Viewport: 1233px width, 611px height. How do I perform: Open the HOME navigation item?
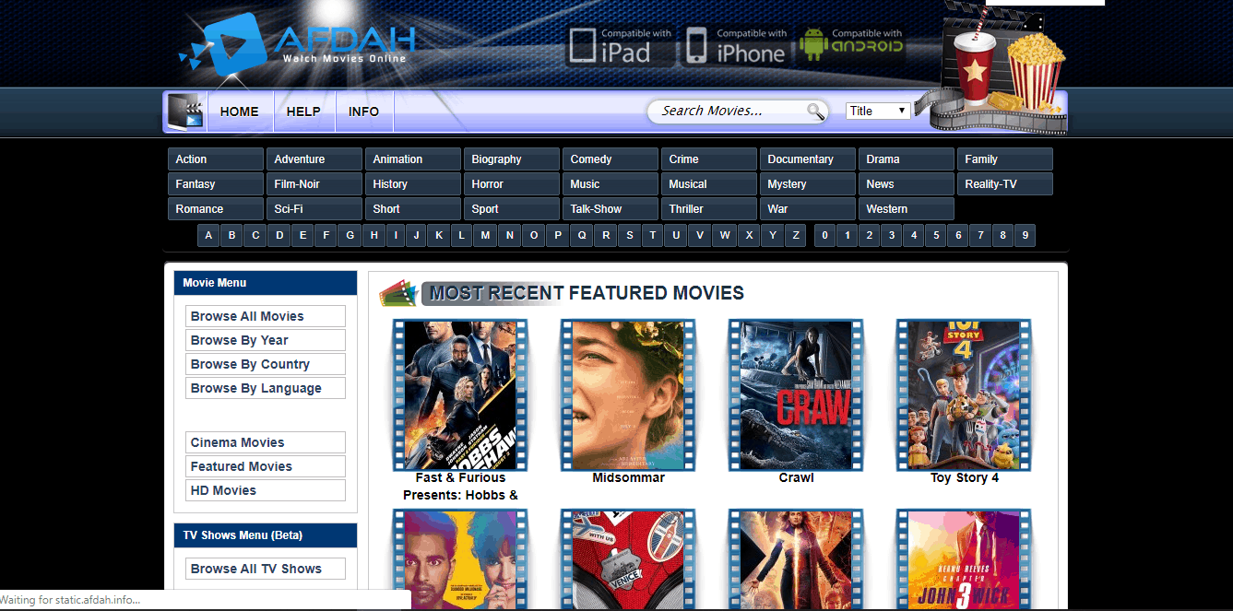tap(240, 112)
